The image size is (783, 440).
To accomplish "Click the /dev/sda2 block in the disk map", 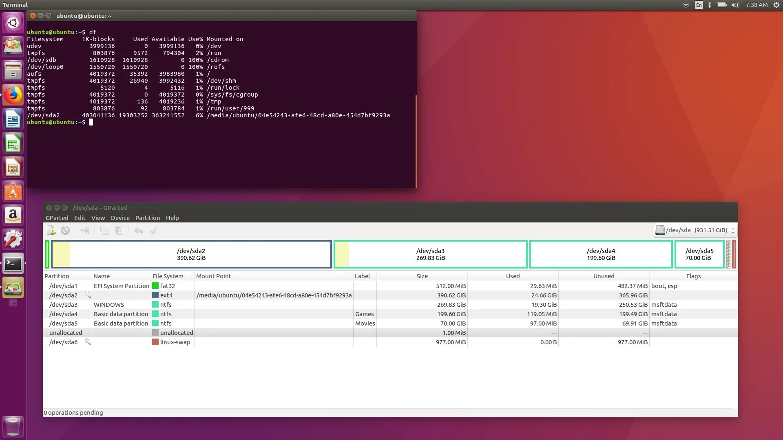I will [191, 254].
